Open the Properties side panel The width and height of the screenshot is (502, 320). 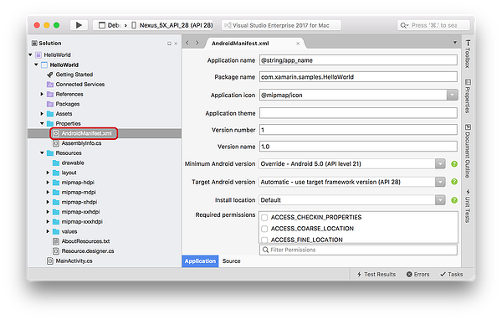pyautogui.click(x=468, y=95)
